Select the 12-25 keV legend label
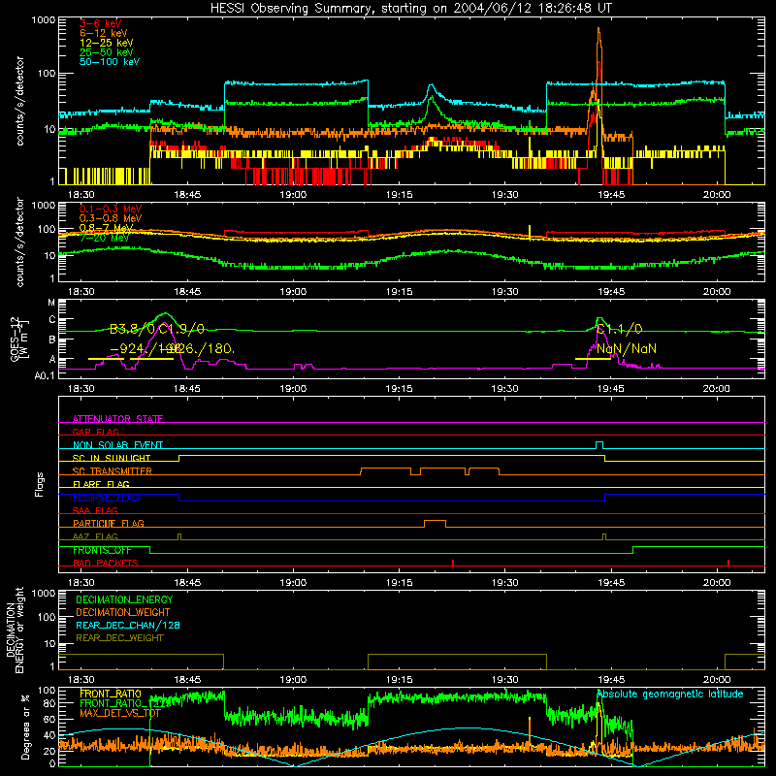The width and height of the screenshot is (776, 776). pos(107,43)
